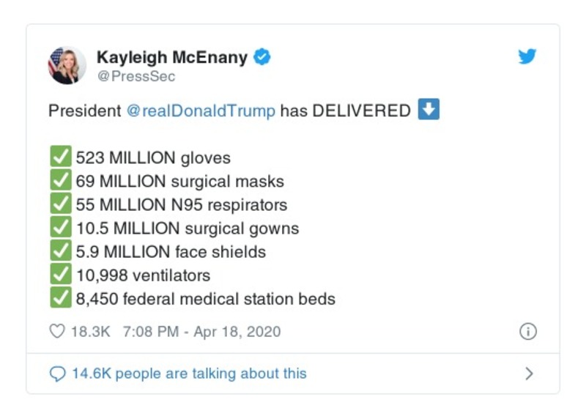Click the checkmark beside 69 MILLION surgical masks
The image size is (586, 419).
[60, 181]
